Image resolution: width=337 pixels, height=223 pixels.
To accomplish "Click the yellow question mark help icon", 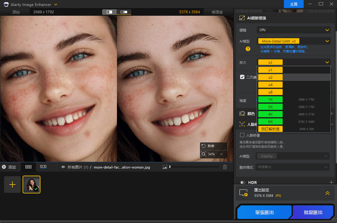I will 248,49.
